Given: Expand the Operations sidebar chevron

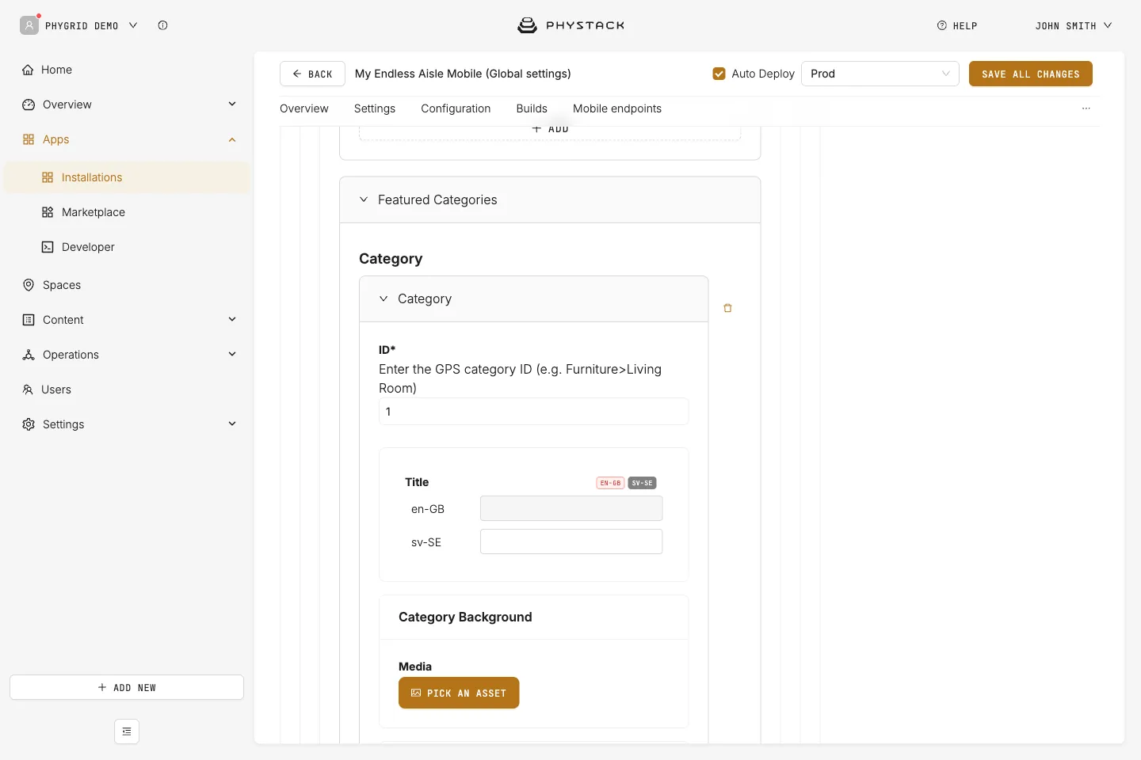Looking at the screenshot, I should click(x=232, y=354).
